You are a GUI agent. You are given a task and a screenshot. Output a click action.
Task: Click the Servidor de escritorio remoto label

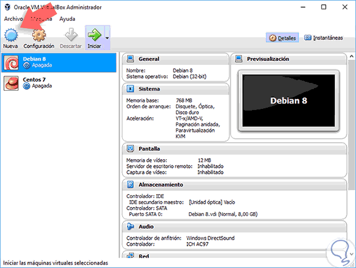pos(159,166)
